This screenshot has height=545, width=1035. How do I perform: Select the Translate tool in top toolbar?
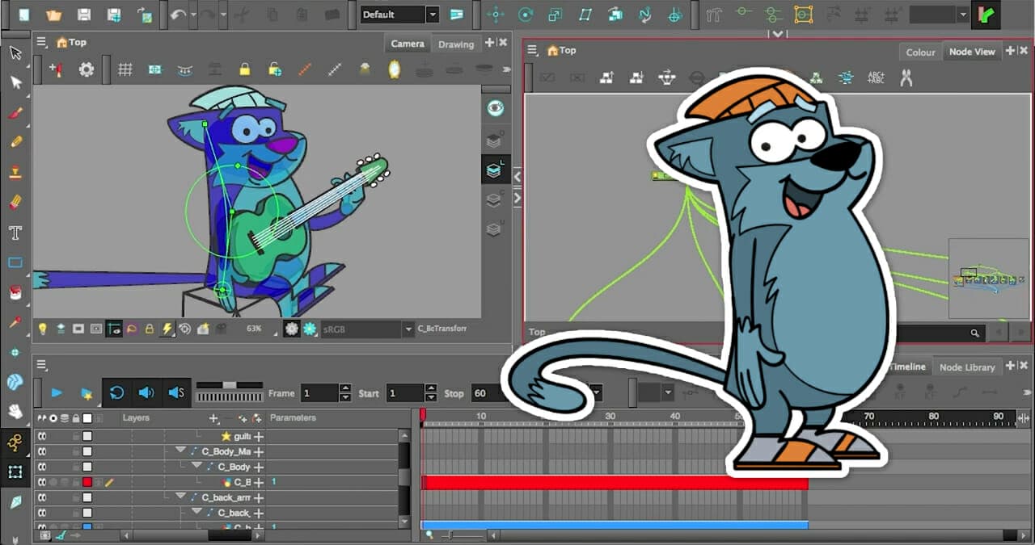coord(495,15)
